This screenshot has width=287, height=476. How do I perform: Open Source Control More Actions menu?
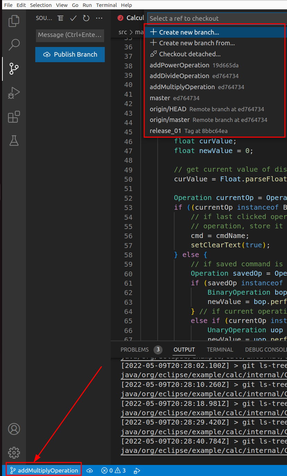coord(99,18)
